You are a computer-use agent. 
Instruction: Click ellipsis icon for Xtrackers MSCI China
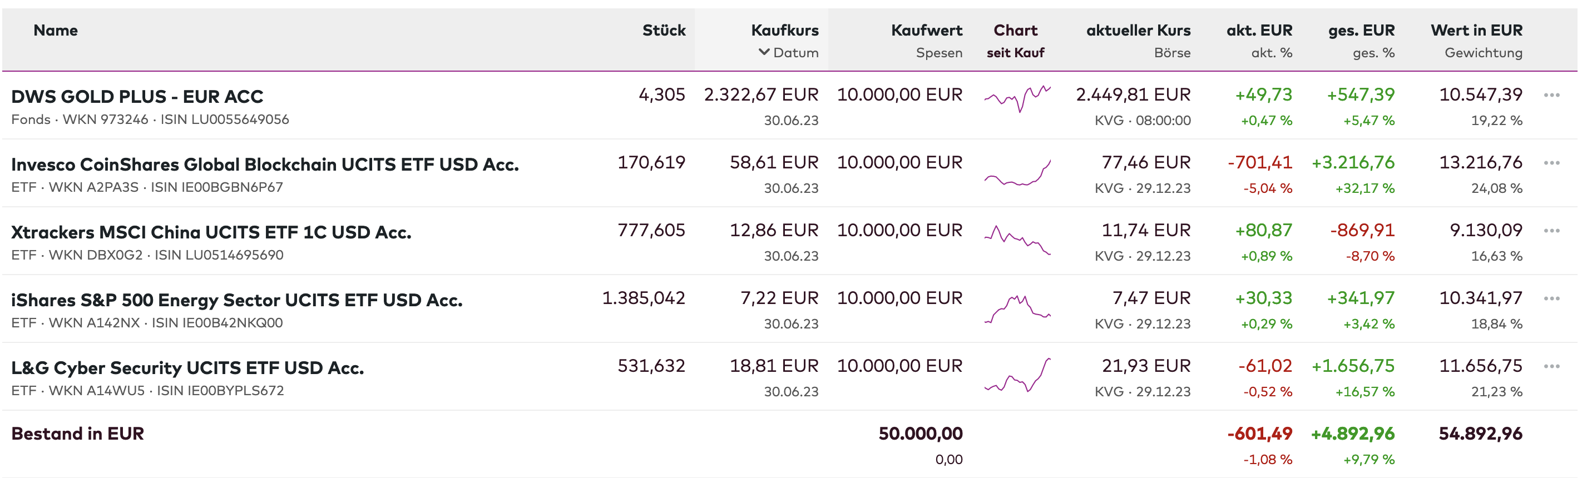tap(1551, 231)
